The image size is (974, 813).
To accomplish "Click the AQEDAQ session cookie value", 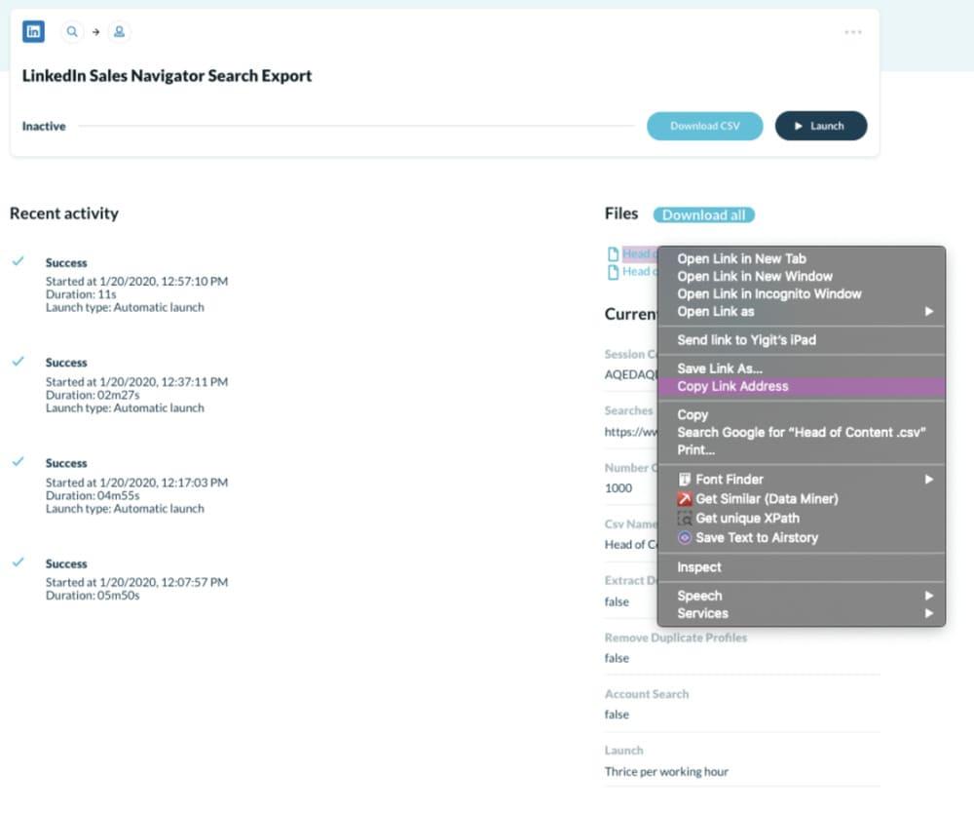I will [x=631, y=374].
